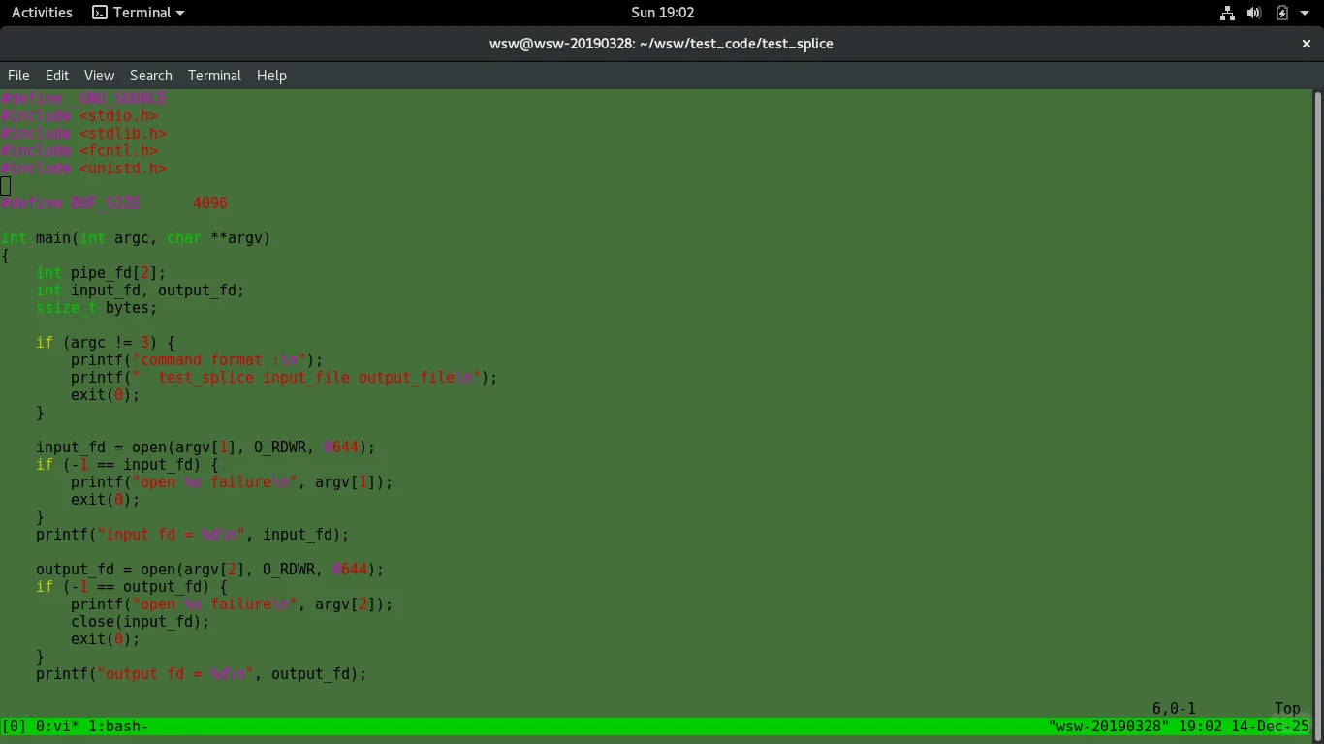Image resolution: width=1324 pixels, height=744 pixels.
Task: Click the network icon in the top bar
Action: coord(1227,13)
